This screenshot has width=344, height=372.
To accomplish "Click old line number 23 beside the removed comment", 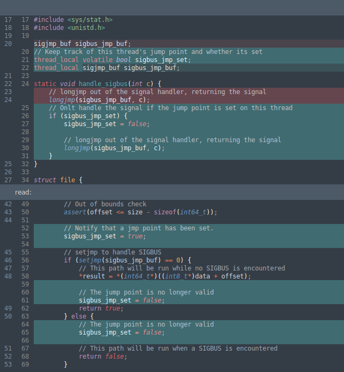I will click(x=8, y=92).
